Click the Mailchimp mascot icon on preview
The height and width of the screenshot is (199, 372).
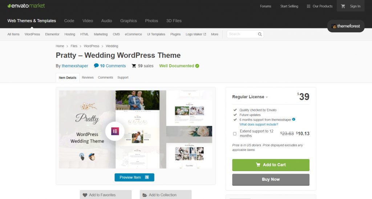(92, 157)
